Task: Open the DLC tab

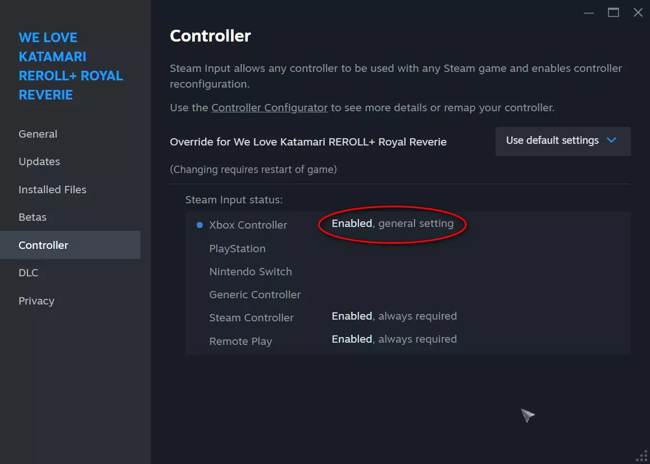Action: (29, 273)
